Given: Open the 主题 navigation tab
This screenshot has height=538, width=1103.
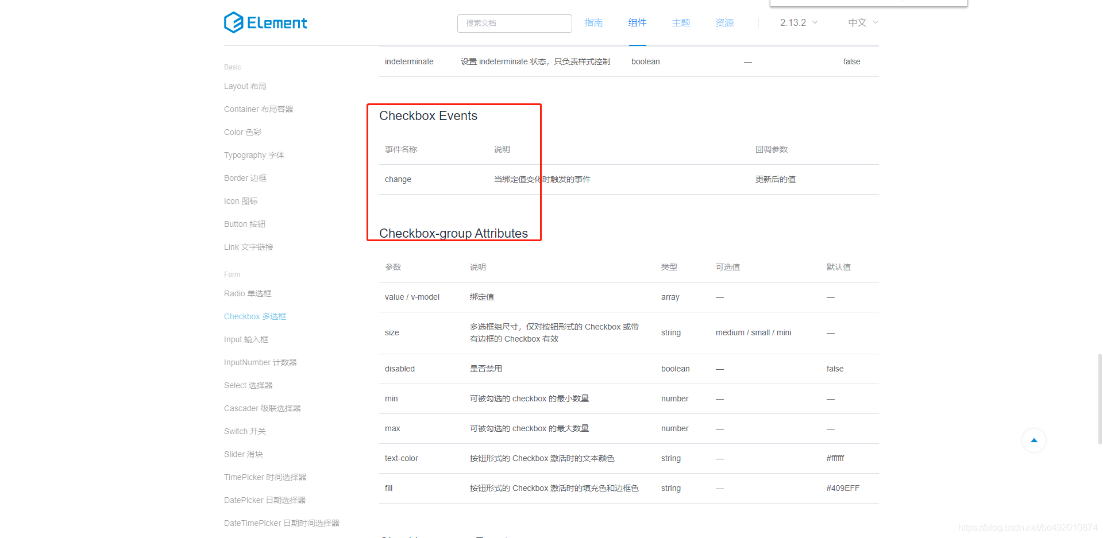Looking at the screenshot, I should point(681,23).
